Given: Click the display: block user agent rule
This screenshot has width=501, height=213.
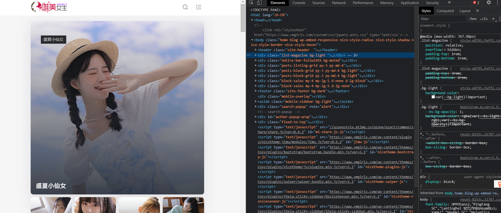Looking at the screenshot, I should [x=440, y=182].
